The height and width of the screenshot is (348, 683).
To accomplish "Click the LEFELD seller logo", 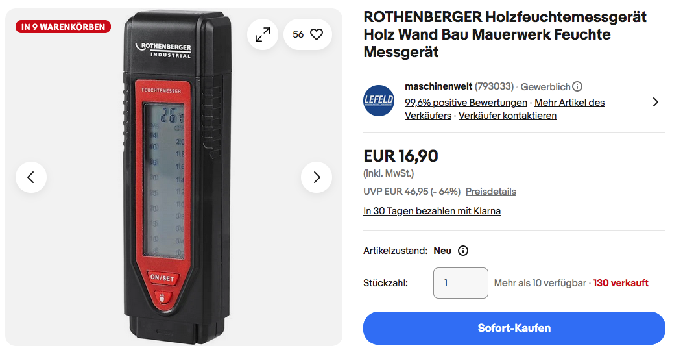I will (x=379, y=100).
